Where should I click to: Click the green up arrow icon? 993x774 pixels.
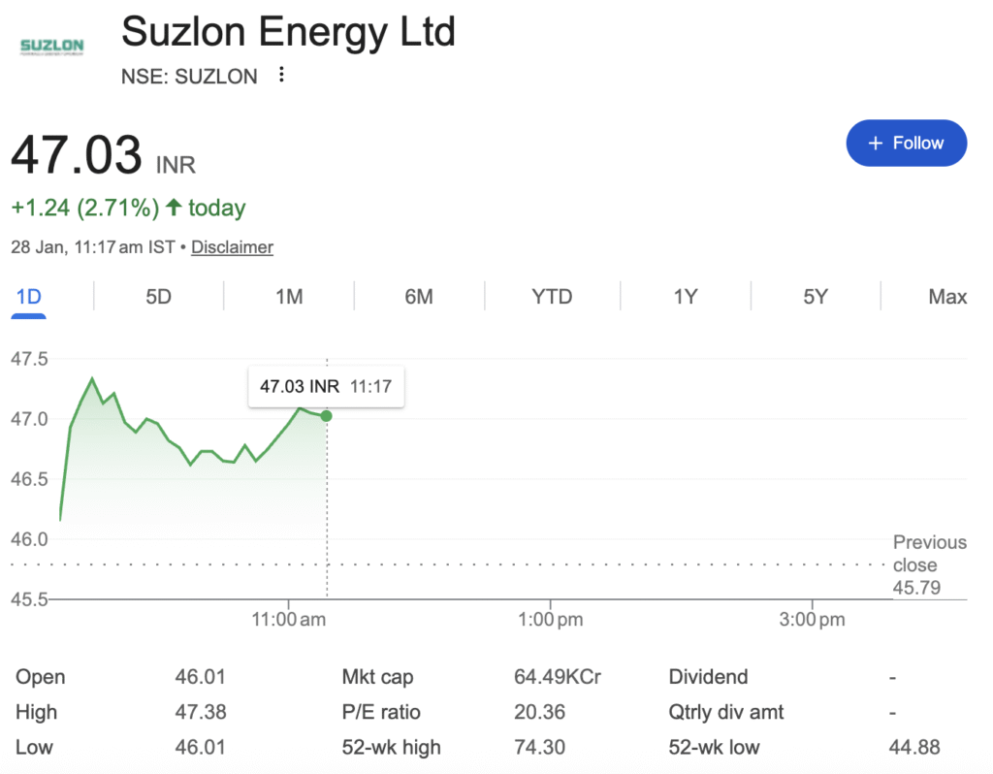tap(174, 207)
